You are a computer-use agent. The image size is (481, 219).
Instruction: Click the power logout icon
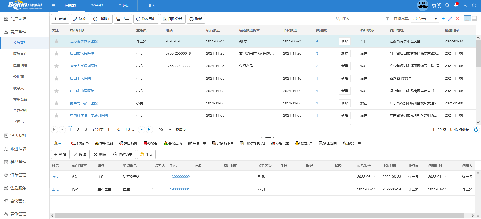tap(474, 5)
